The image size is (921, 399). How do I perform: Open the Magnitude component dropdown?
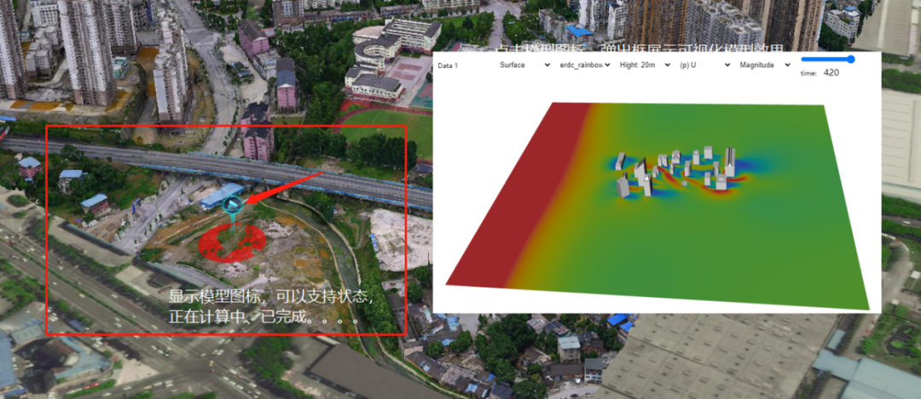coord(765,65)
